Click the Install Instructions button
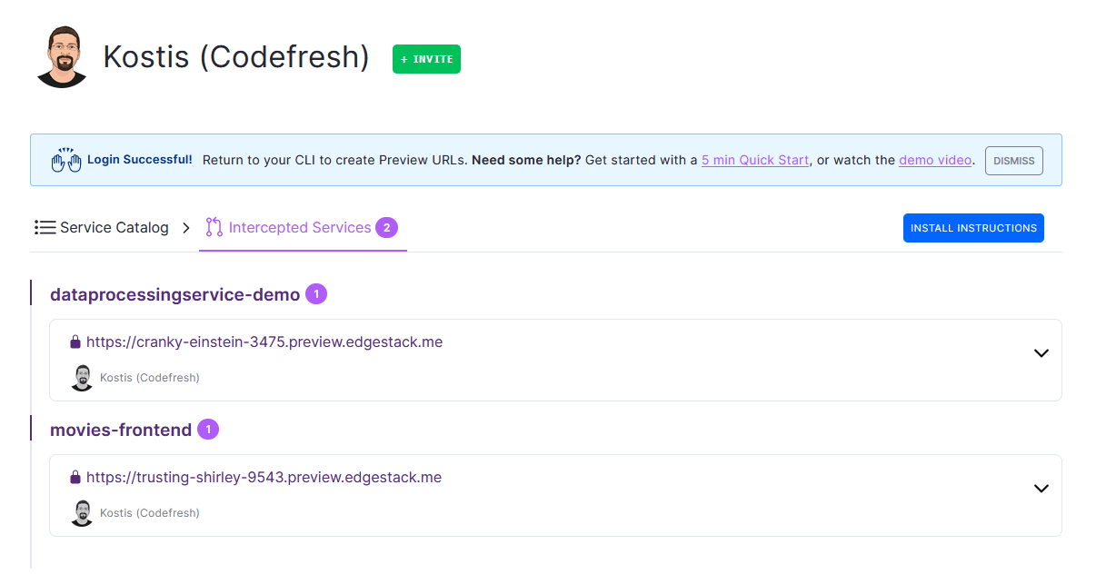Image resolution: width=1116 pixels, height=584 pixels. [973, 228]
